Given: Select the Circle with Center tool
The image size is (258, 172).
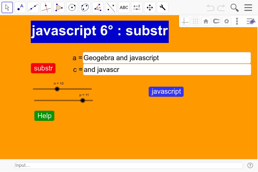Looking at the screenshot, I should pos(72,7).
